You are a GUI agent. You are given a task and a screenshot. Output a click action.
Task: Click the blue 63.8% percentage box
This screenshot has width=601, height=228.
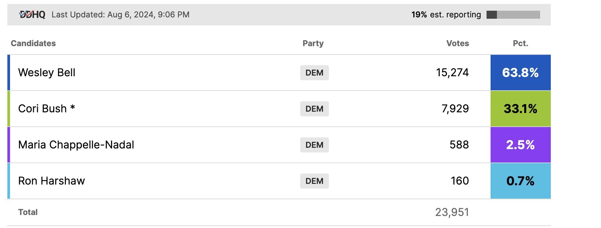520,73
